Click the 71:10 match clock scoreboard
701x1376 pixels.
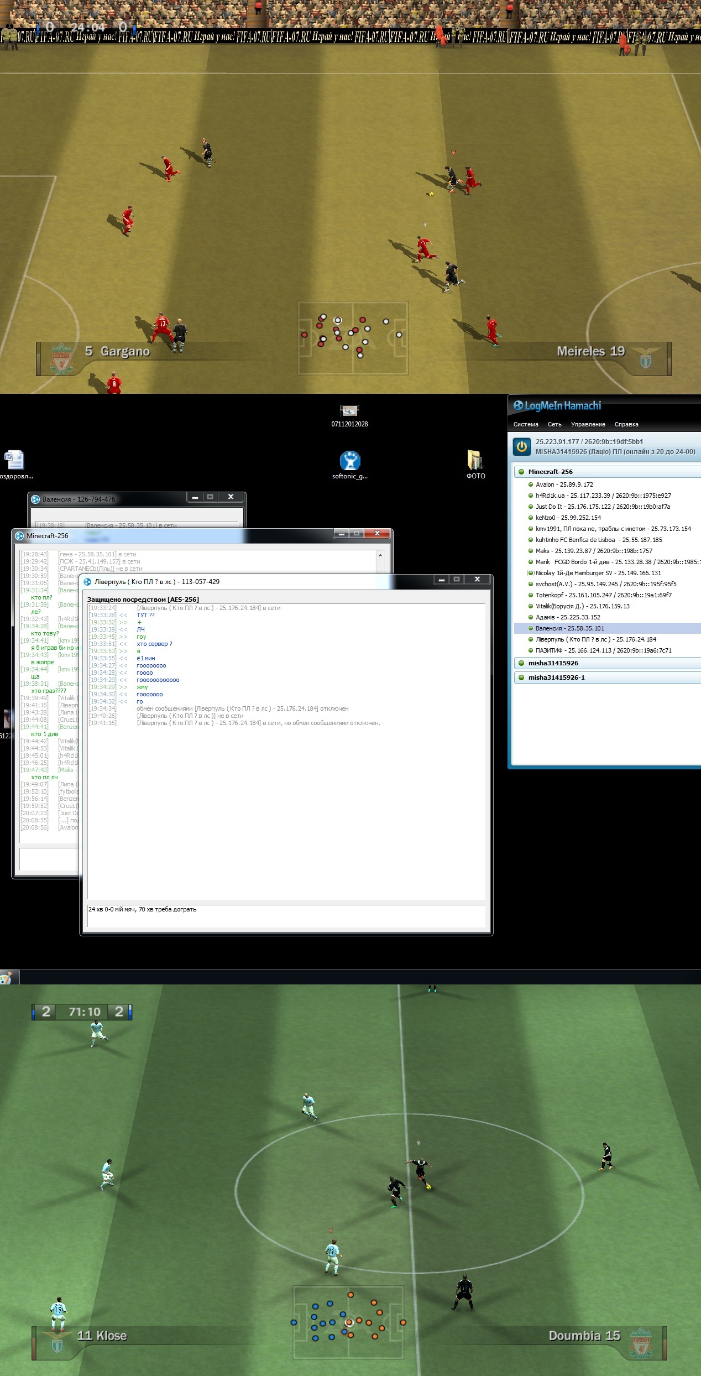click(82, 1012)
